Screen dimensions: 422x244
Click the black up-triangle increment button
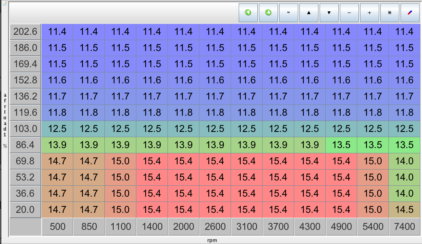click(309, 13)
